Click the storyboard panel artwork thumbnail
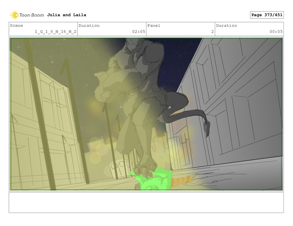 pyautogui.click(x=146, y=114)
